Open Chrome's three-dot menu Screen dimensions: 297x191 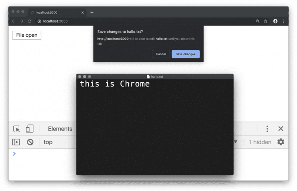point(283,21)
